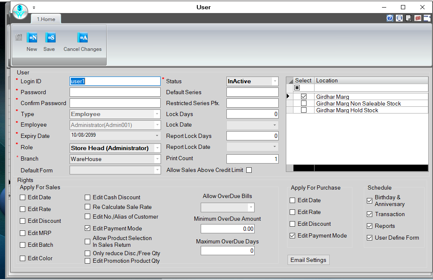The image size is (433, 280).
Task: Click the Save toolbar icon
Action: point(50,38)
